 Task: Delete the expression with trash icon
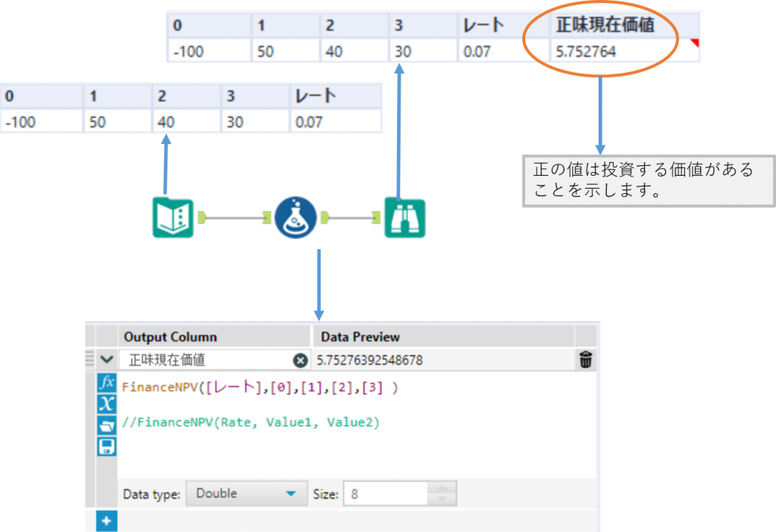(586, 361)
